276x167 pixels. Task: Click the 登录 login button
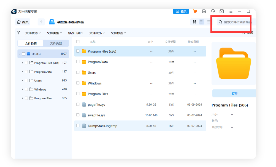[181, 11]
